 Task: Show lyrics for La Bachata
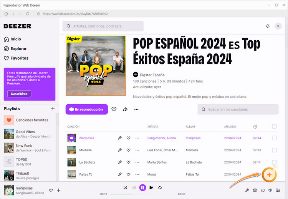(x=120, y=162)
